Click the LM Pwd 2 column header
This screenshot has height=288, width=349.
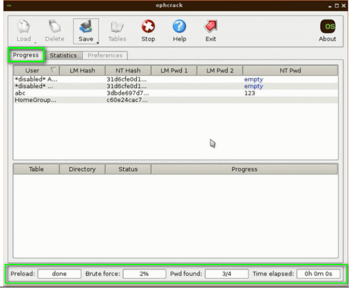(220, 71)
